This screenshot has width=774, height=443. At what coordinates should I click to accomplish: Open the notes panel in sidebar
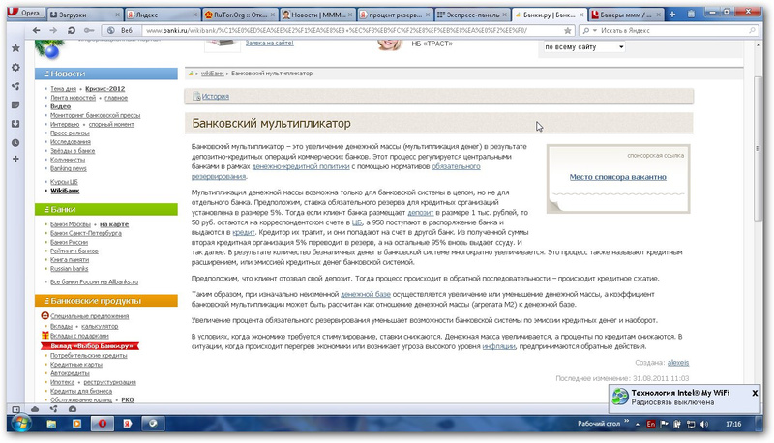click(15, 105)
